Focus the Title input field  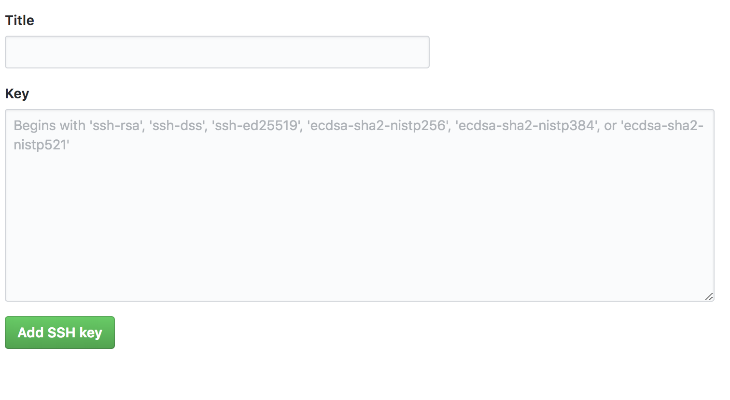point(217,52)
